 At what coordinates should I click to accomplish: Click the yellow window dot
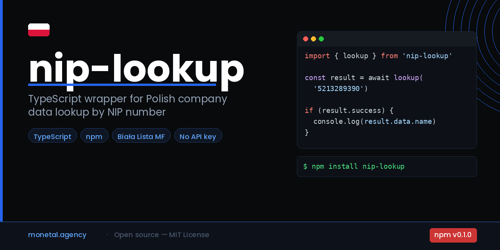(313, 39)
